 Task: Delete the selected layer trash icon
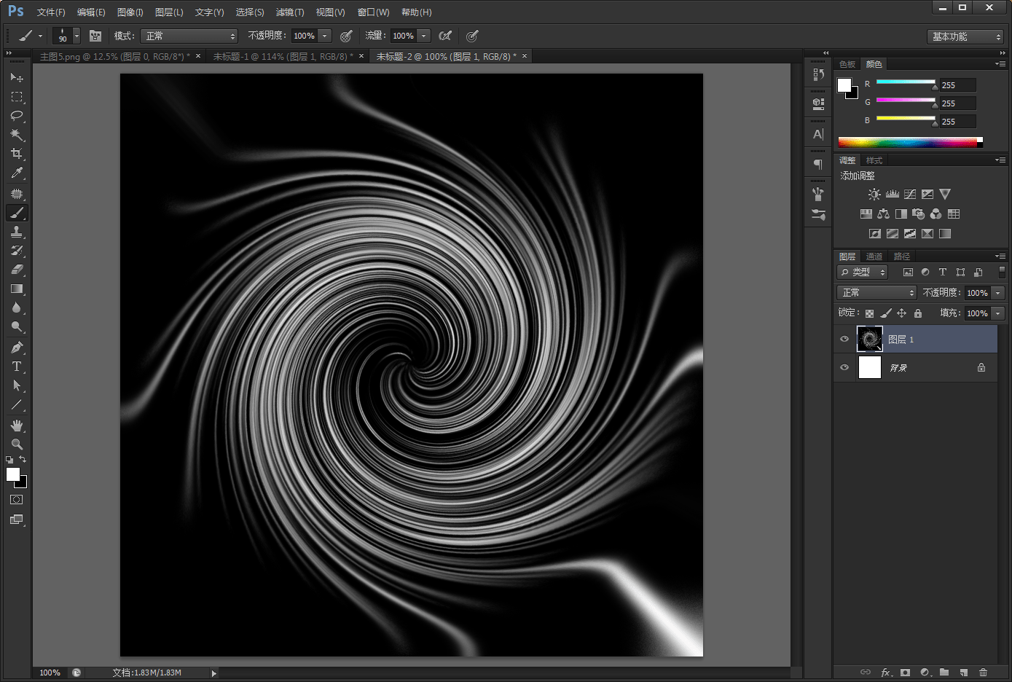coord(983,673)
